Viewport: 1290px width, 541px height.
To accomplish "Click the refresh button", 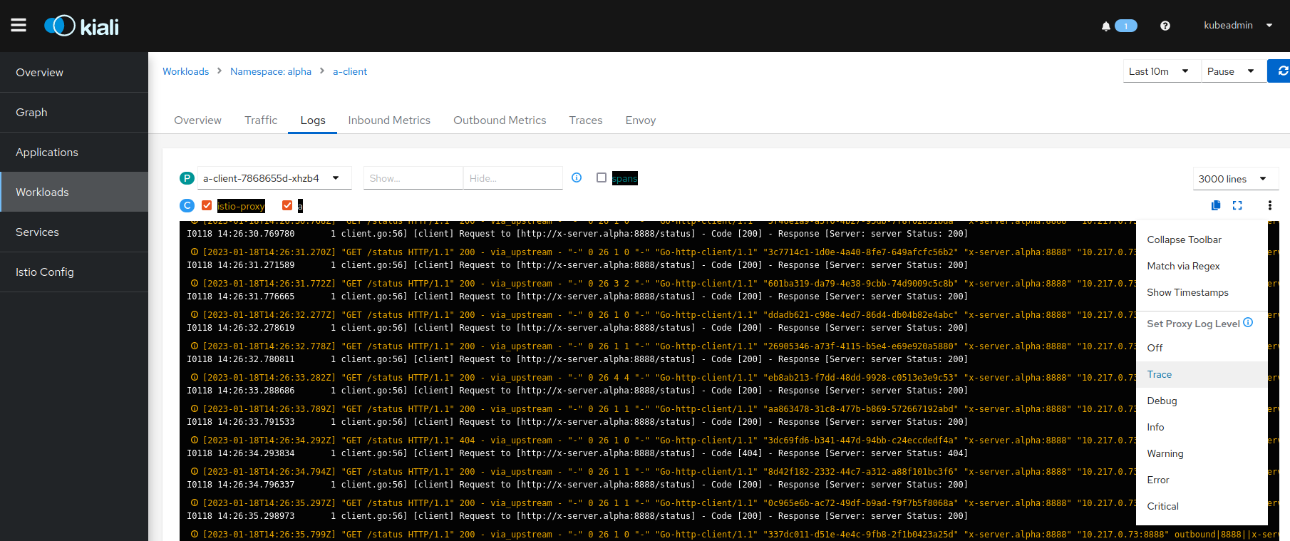I will [1281, 71].
